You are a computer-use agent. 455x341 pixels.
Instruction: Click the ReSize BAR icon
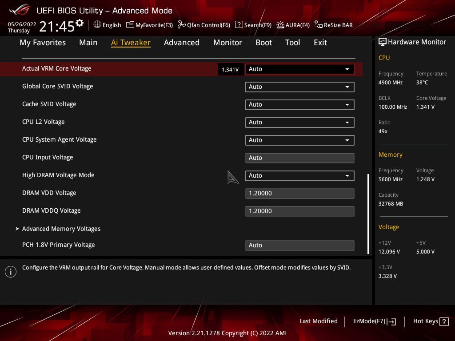[319, 25]
